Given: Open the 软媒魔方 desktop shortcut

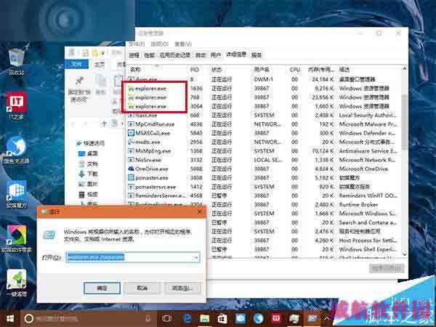Looking at the screenshot, I should coord(17,194).
